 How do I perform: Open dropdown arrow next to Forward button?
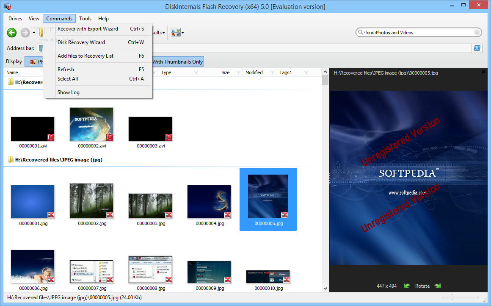34,33
